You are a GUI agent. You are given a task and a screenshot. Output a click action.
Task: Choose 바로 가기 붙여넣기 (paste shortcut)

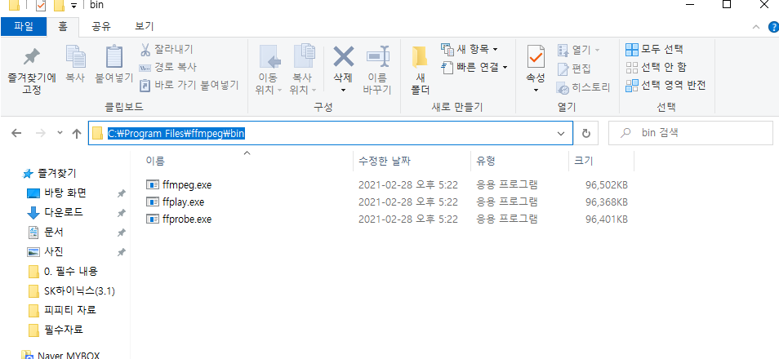189,85
